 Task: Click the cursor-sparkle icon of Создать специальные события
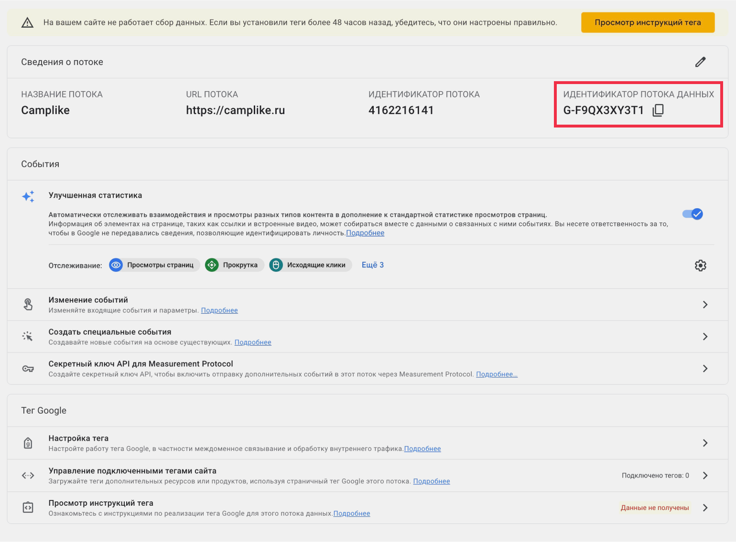click(x=28, y=337)
